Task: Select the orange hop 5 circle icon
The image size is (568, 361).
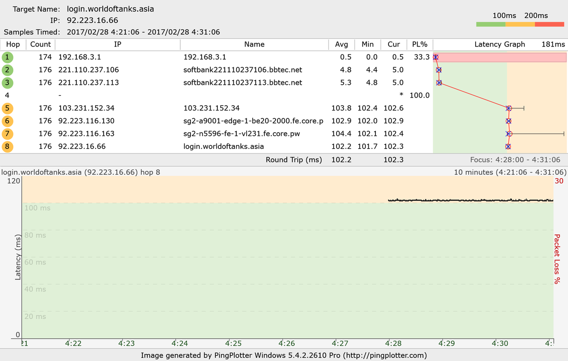Action: click(8, 108)
